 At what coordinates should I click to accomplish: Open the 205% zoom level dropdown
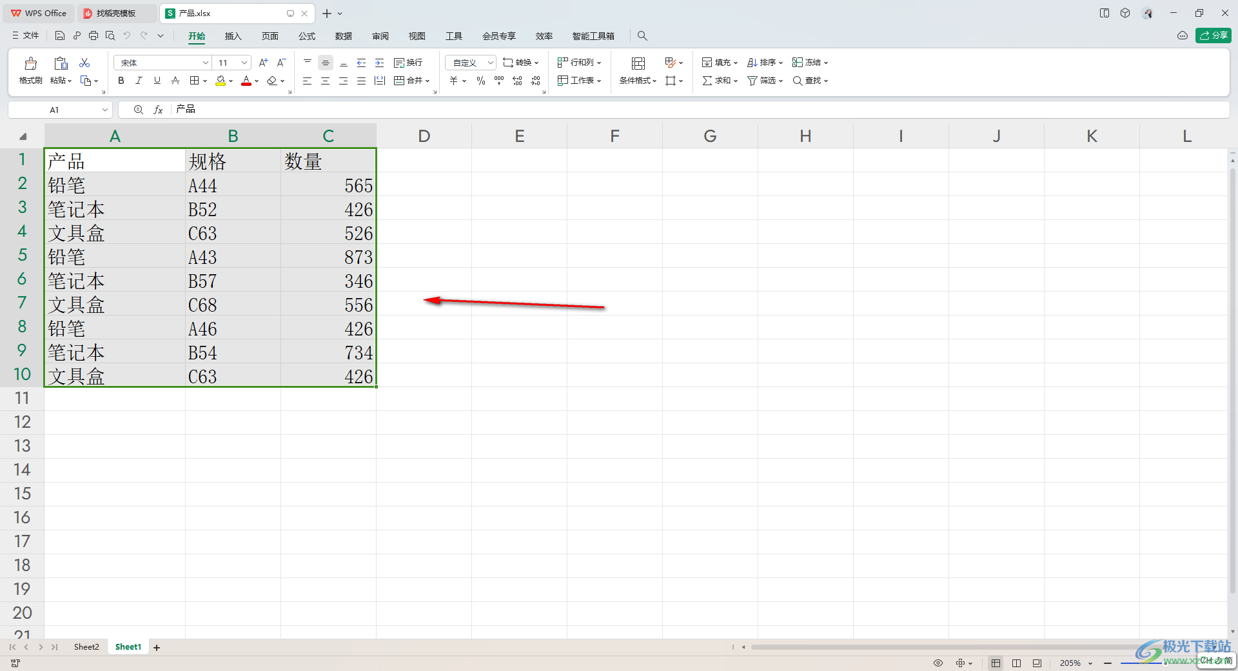click(x=1091, y=663)
